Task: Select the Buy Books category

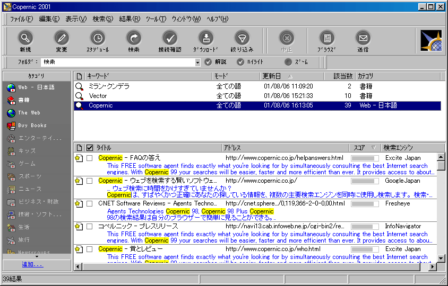Action: click(x=27, y=126)
